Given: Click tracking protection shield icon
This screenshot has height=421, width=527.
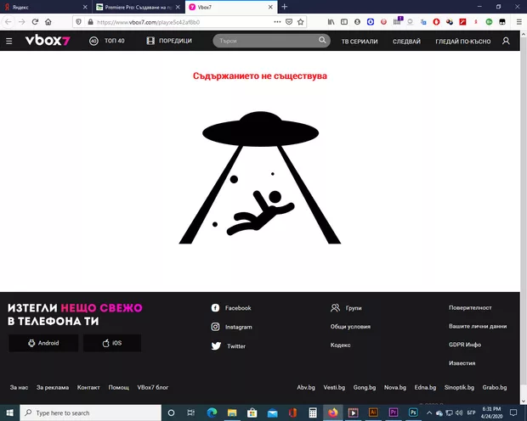Looking at the screenshot, I should pos(78,22).
